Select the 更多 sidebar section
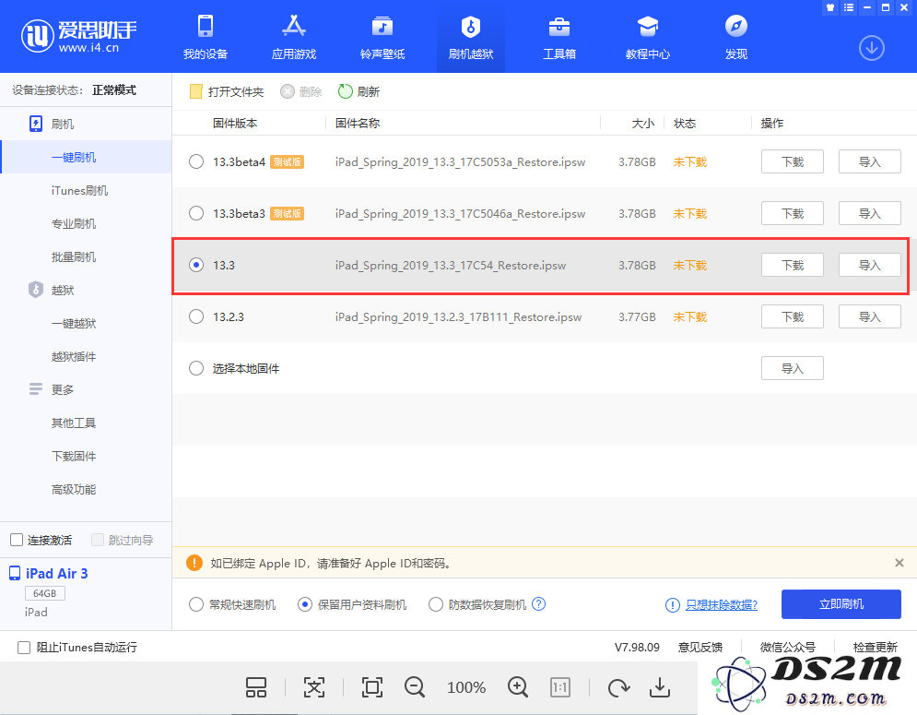 point(52,389)
